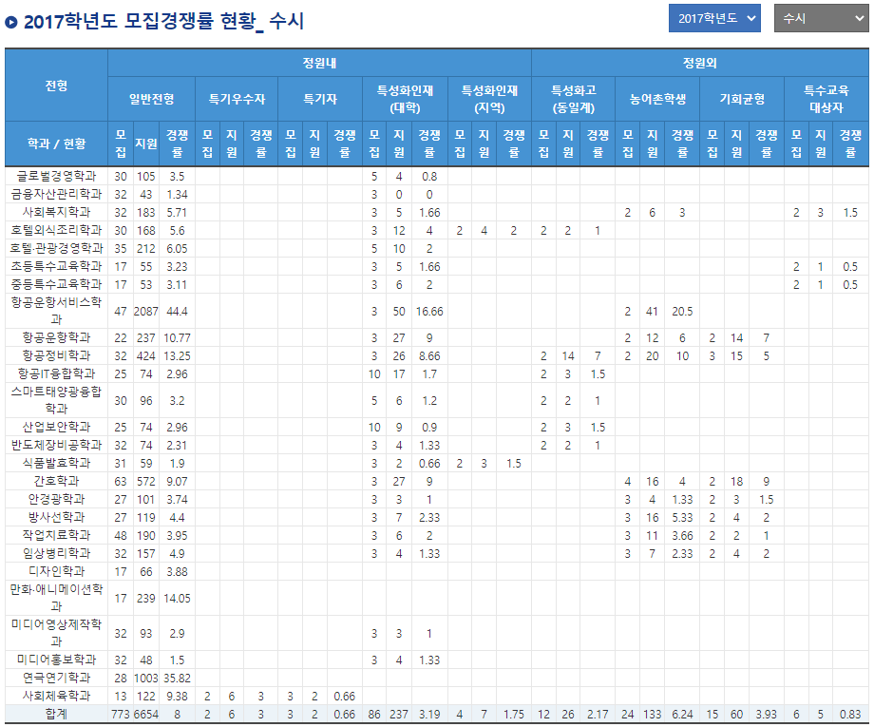
Task: Select the 항공운항학과 row label
Action: (56, 338)
